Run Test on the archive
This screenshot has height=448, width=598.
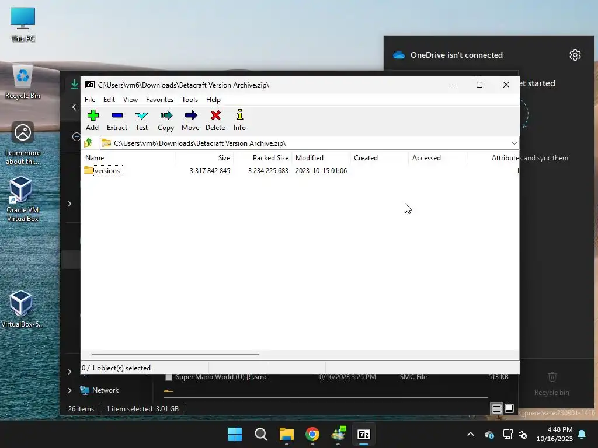click(141, 120)
